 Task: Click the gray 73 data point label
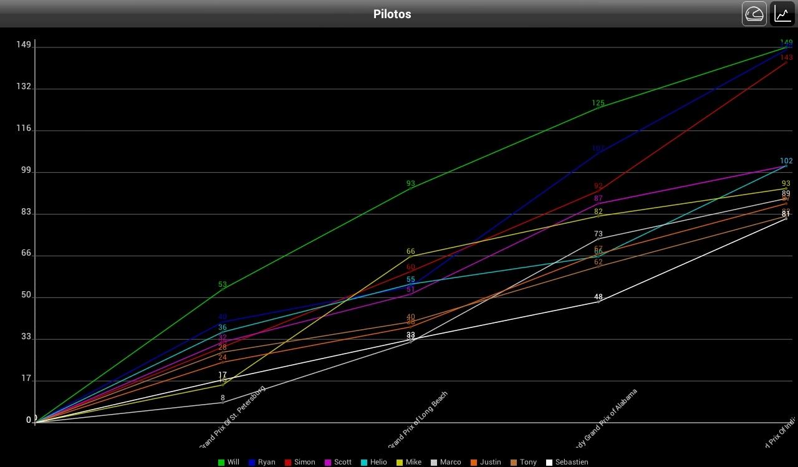coord(598,234)
